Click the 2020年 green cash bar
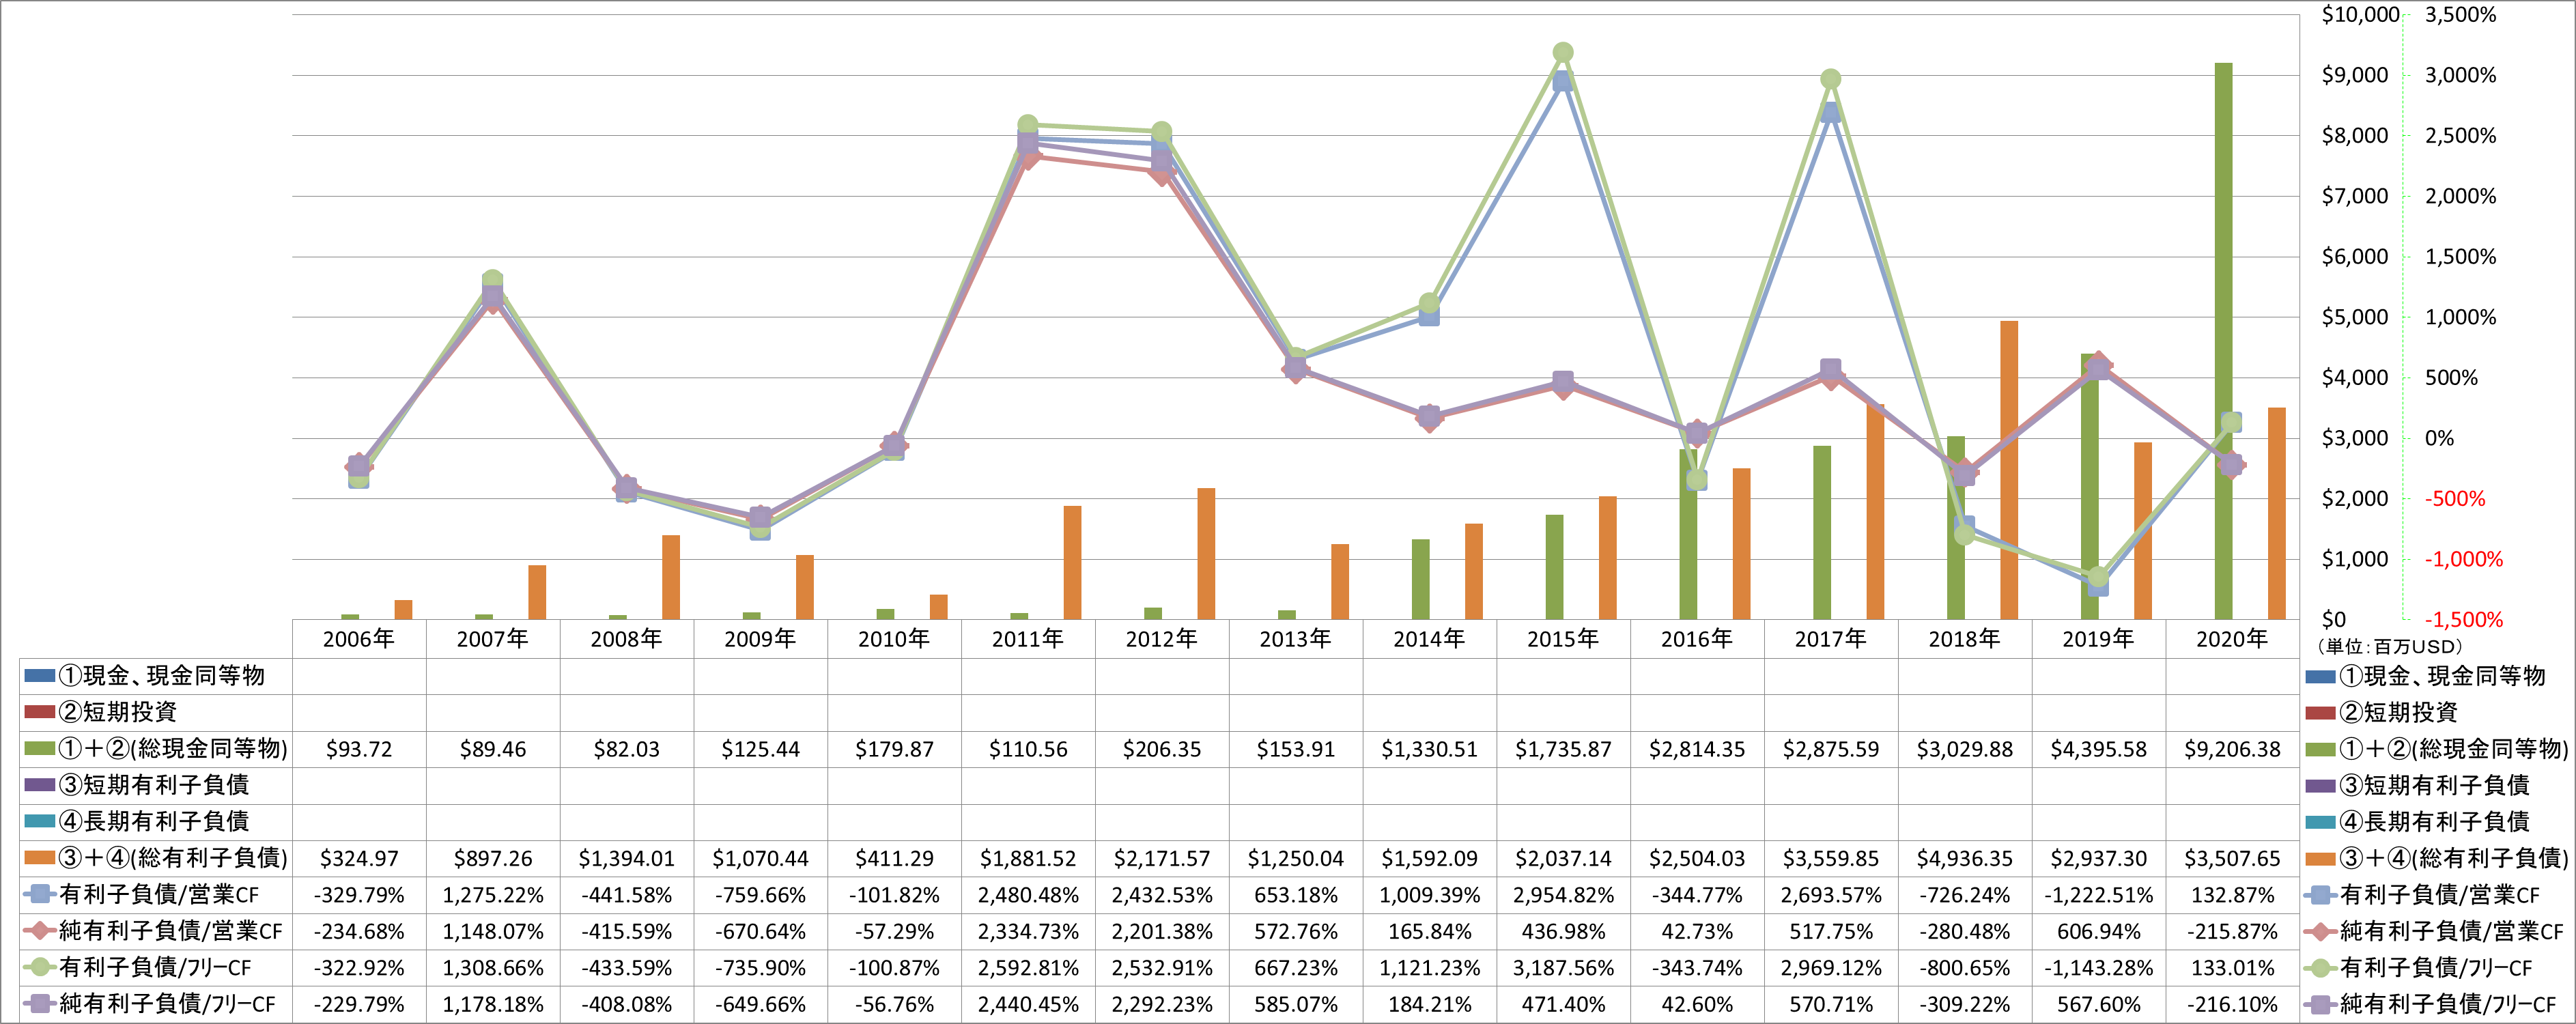The width and height of the screenshot is (2576, 1024). (2223, 341)
